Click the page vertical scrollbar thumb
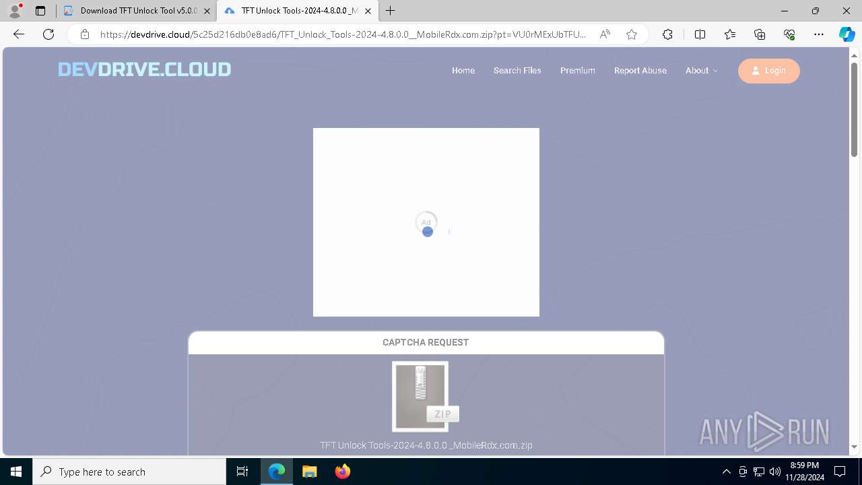Screen dimensions: 862x485 click(854, 109)
